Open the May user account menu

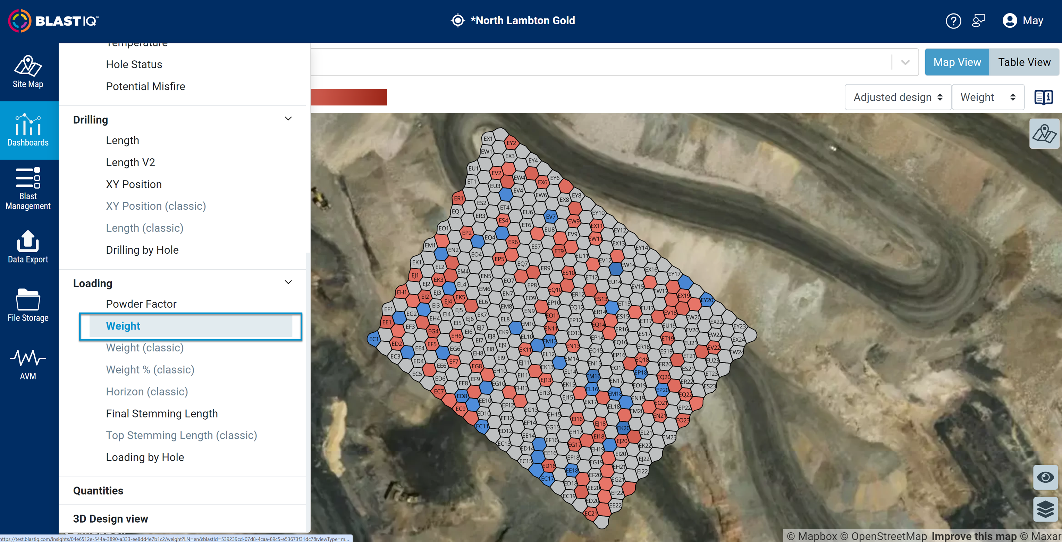tap(1023, 20)
